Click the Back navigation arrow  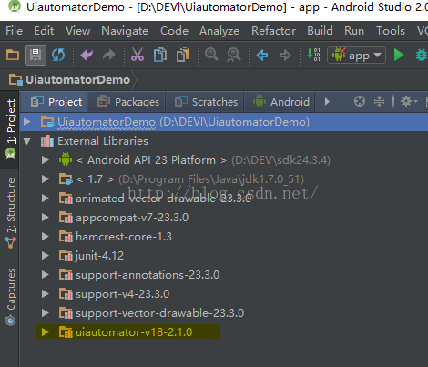262,55
